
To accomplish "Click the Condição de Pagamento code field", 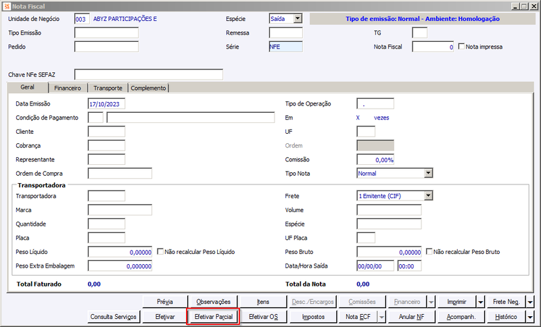I will point(95,118).
